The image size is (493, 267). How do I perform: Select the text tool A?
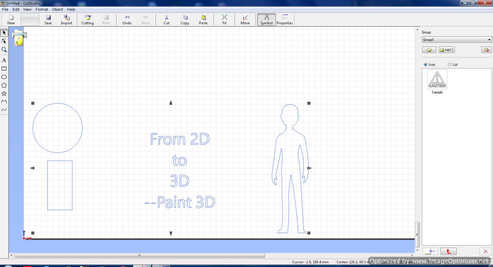[4, 60]
